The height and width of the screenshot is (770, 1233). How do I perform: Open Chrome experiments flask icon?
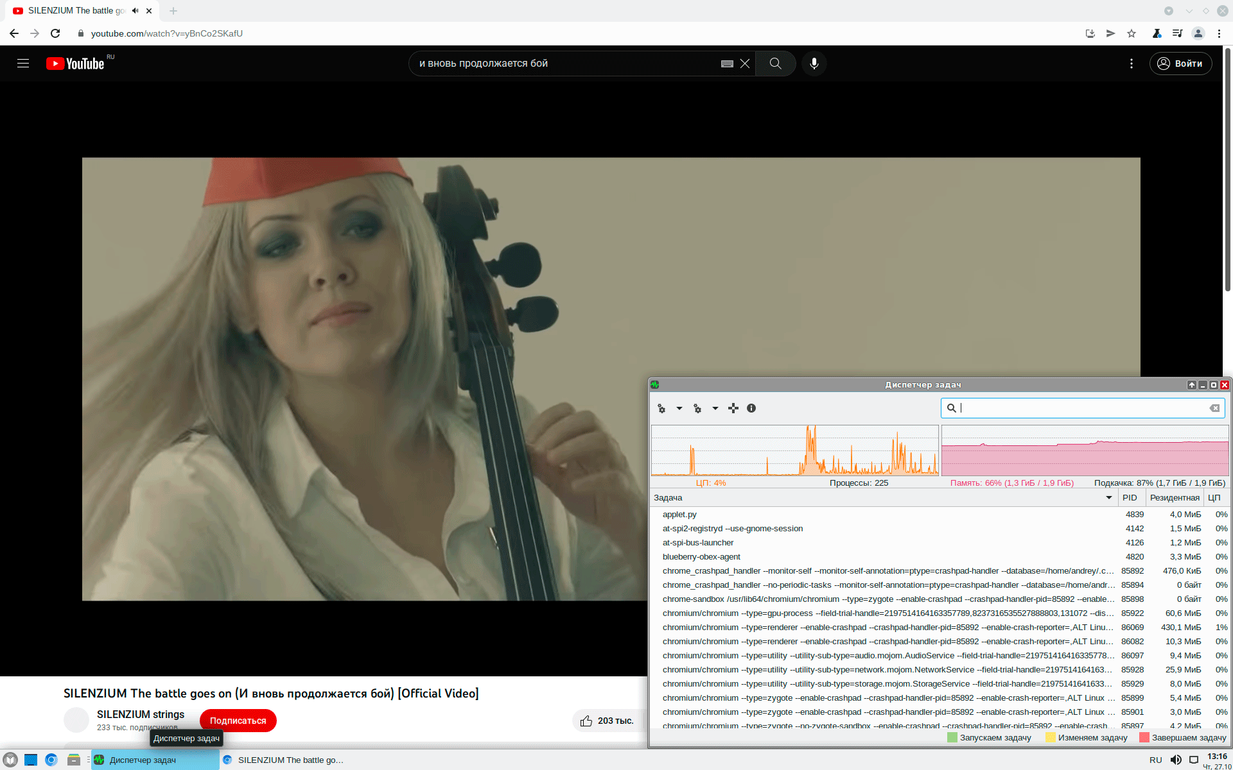click(1157, 33)
